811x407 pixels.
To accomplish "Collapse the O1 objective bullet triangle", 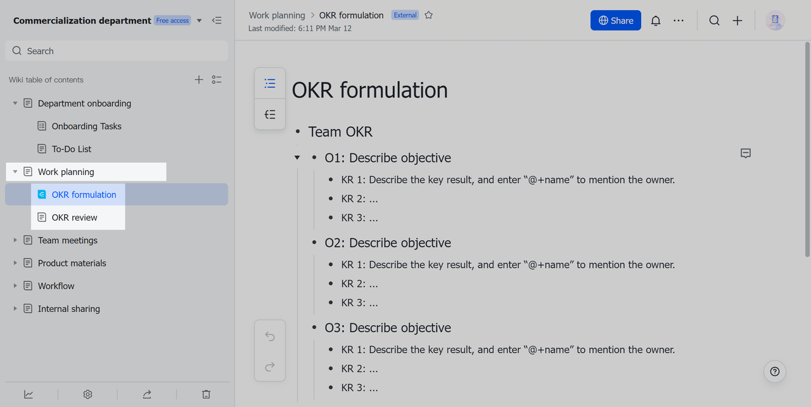I will pyautogui.click(x=297, y=157).
